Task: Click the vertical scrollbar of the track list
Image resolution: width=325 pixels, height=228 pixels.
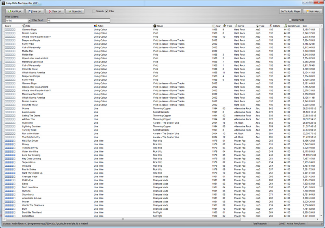Action: pyautogui.click(x=321, y=107)
